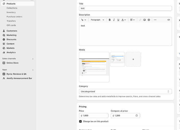Viewport: 180px width, 130px height.
Task: Open the Online Store sales channel
Action: 13,63
